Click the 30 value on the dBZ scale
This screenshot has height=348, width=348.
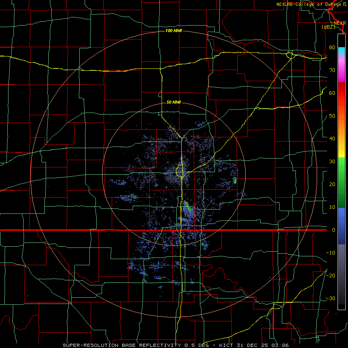click(332, 162)
